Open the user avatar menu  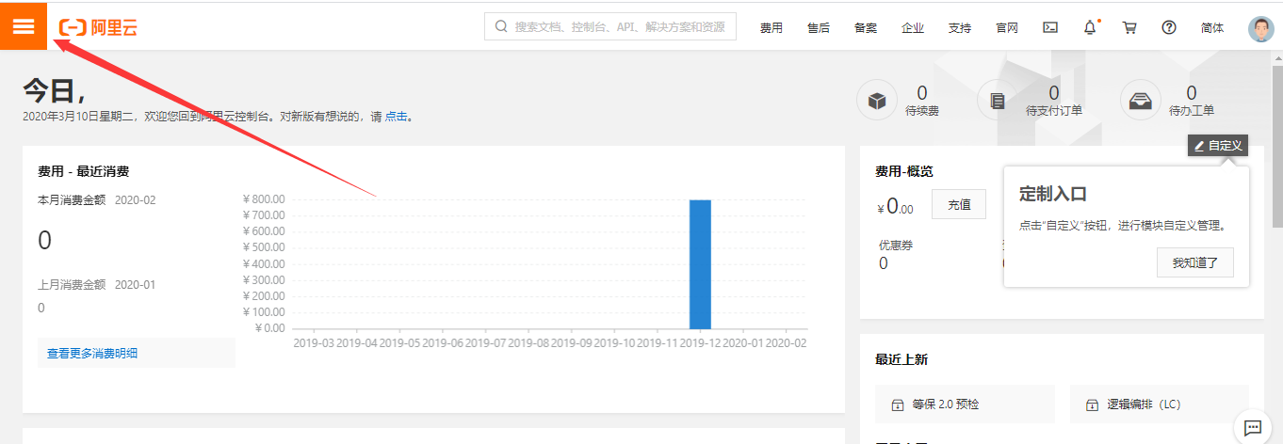point(1260,28)
